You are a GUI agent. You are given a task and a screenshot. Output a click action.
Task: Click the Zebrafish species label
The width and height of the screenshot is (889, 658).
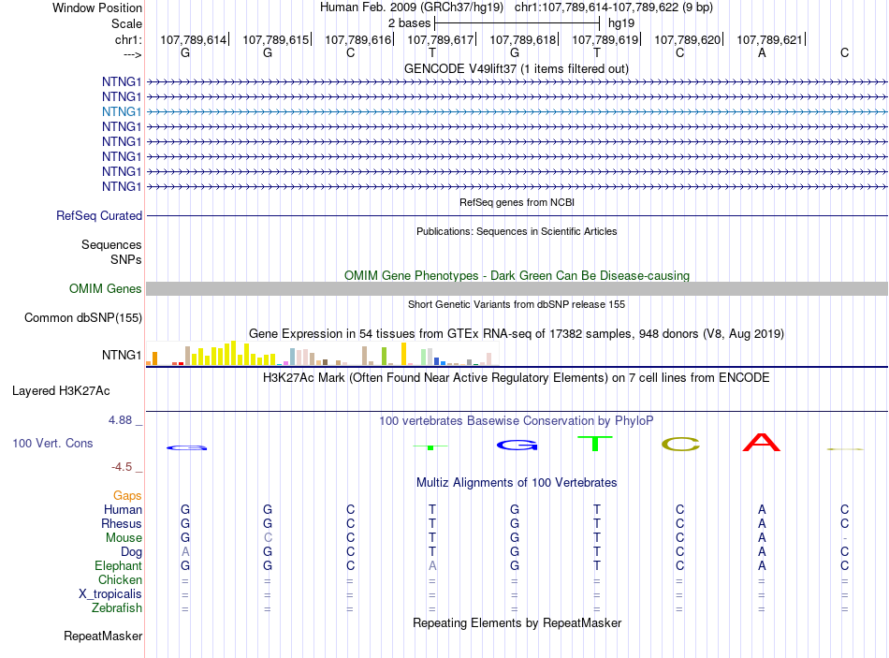click(x=117, y=608)
